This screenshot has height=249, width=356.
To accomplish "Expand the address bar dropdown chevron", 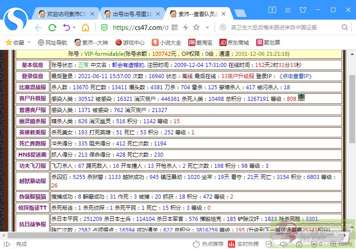I will pyautogui.click(x=206, y=28).
